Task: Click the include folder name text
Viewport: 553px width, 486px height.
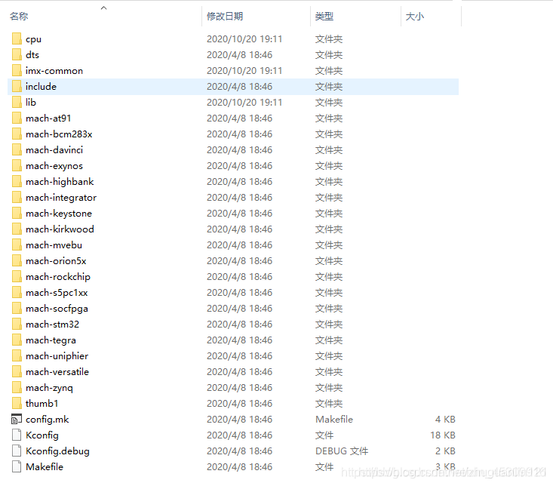Action: point(41,86)
